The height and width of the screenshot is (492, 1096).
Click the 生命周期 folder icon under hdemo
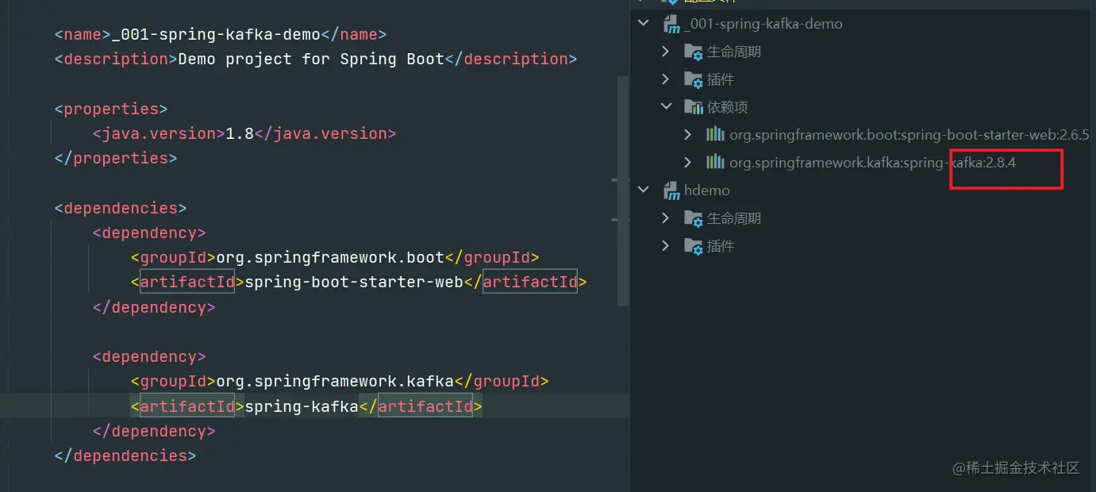[694, 218]
